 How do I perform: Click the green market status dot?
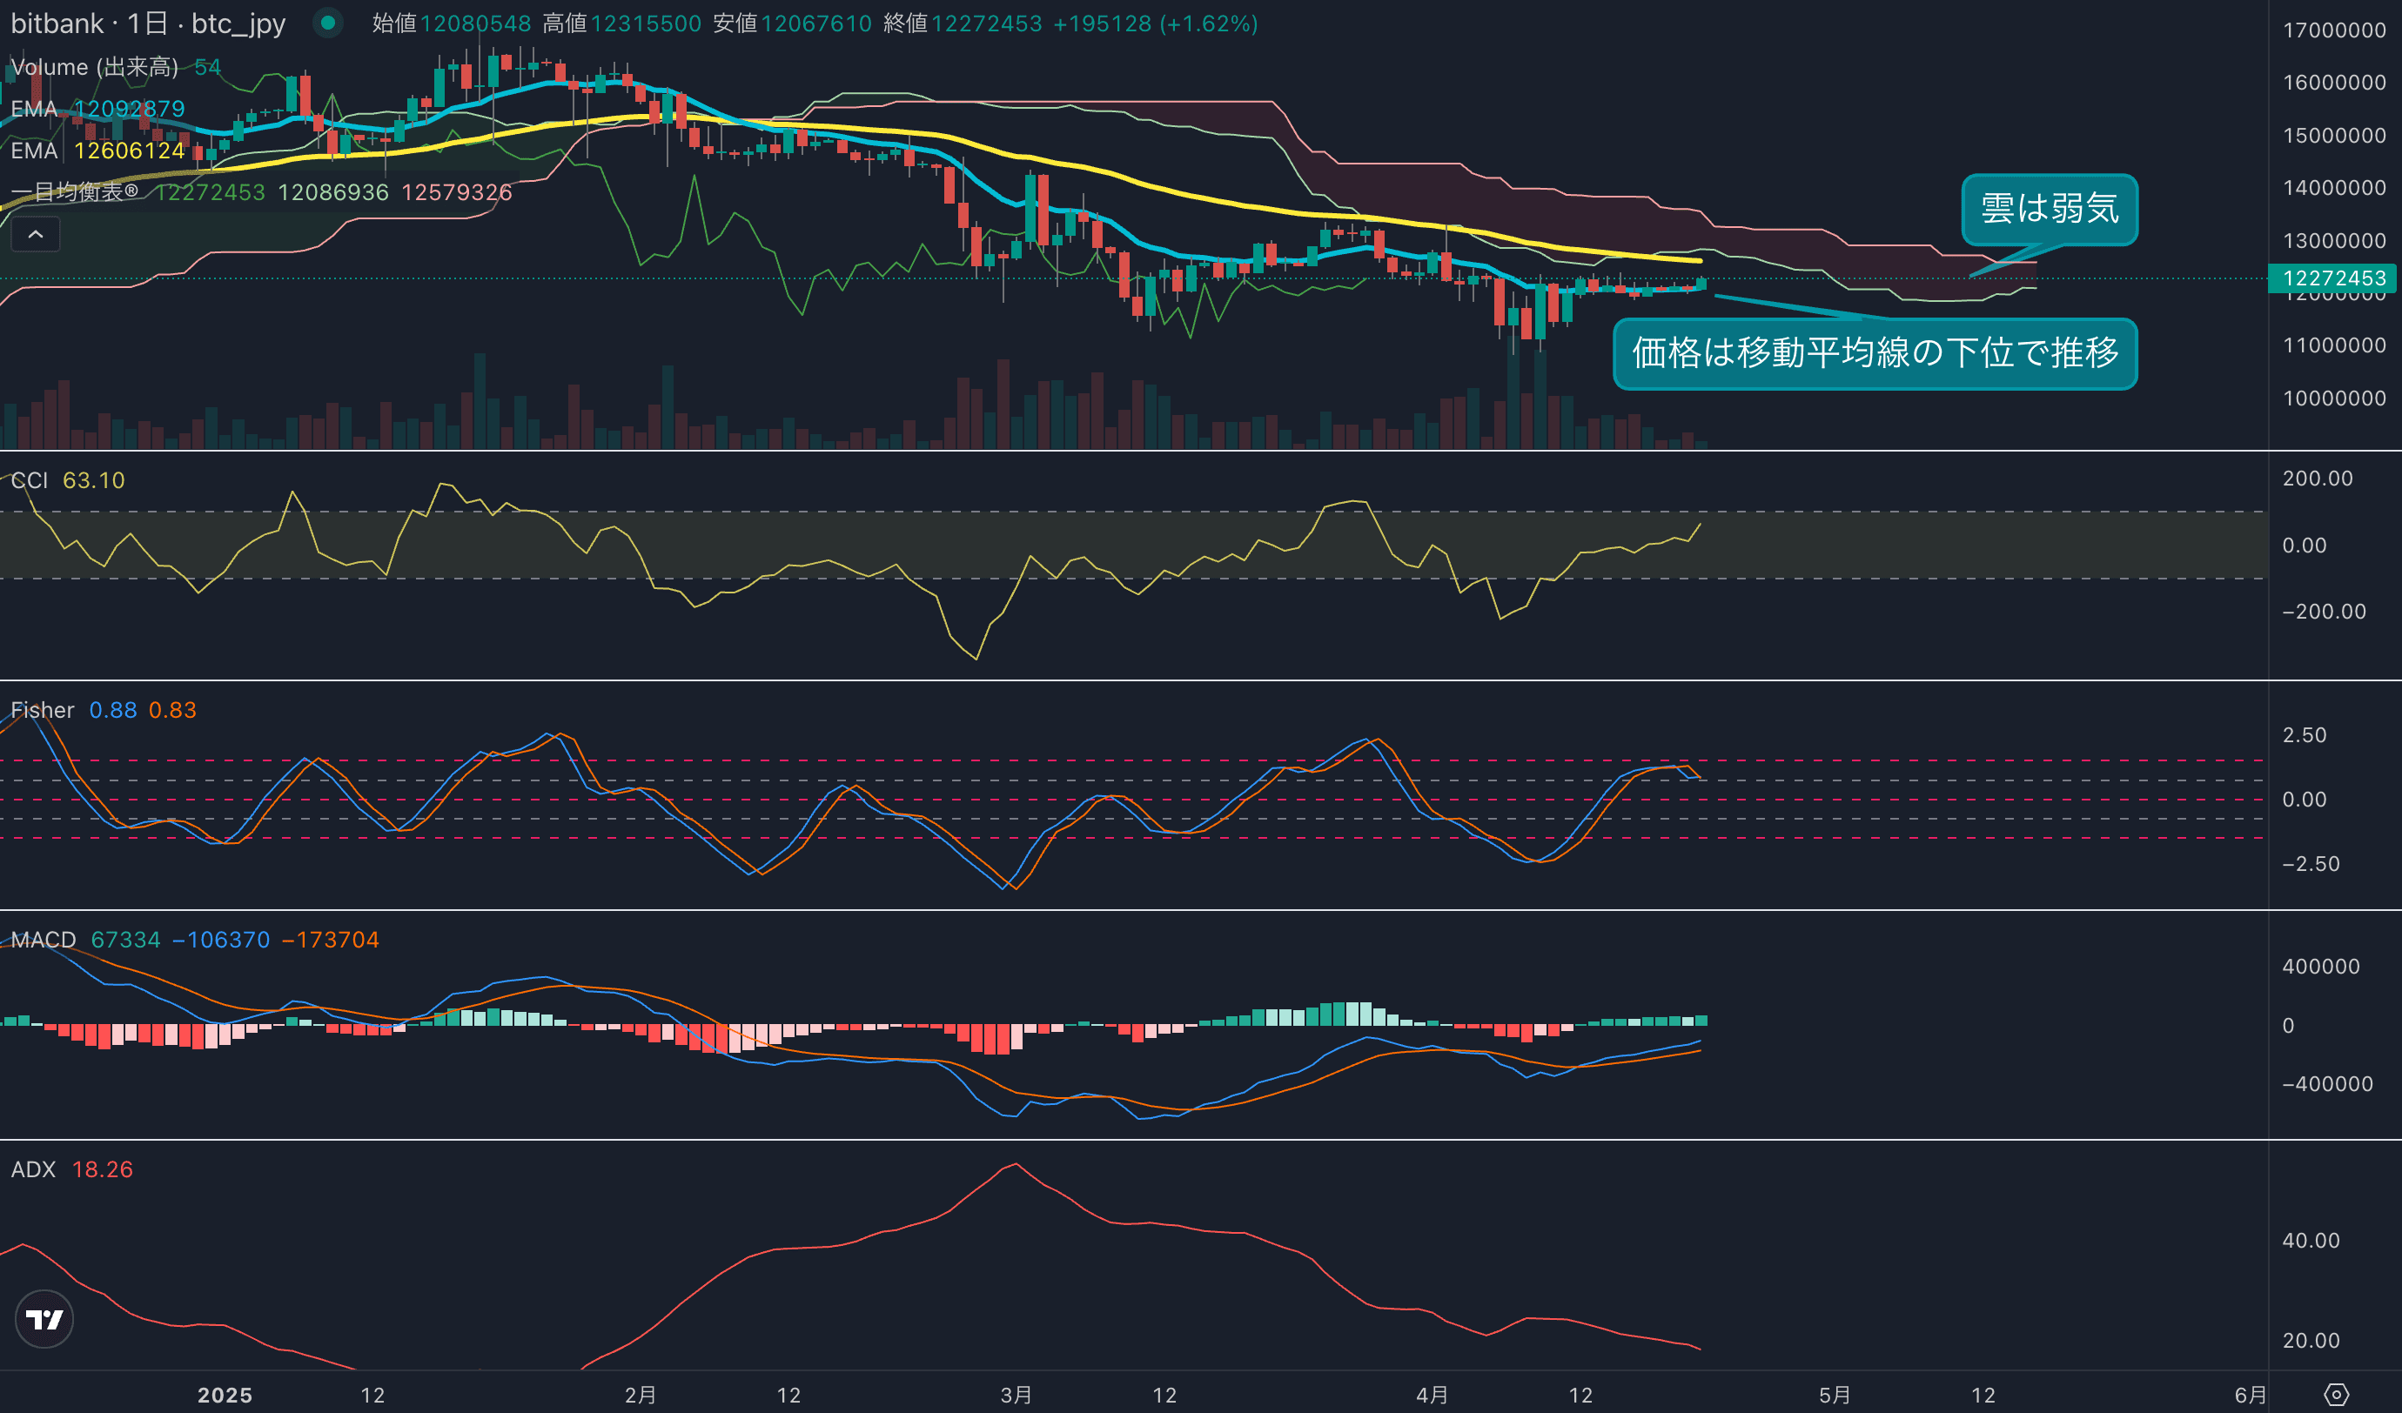[x=328, y=23]
